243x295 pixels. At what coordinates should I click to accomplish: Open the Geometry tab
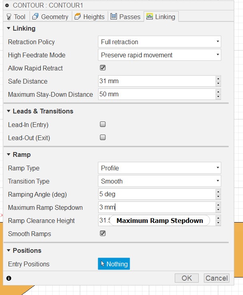pyautogui.click(x=50, y=17)
